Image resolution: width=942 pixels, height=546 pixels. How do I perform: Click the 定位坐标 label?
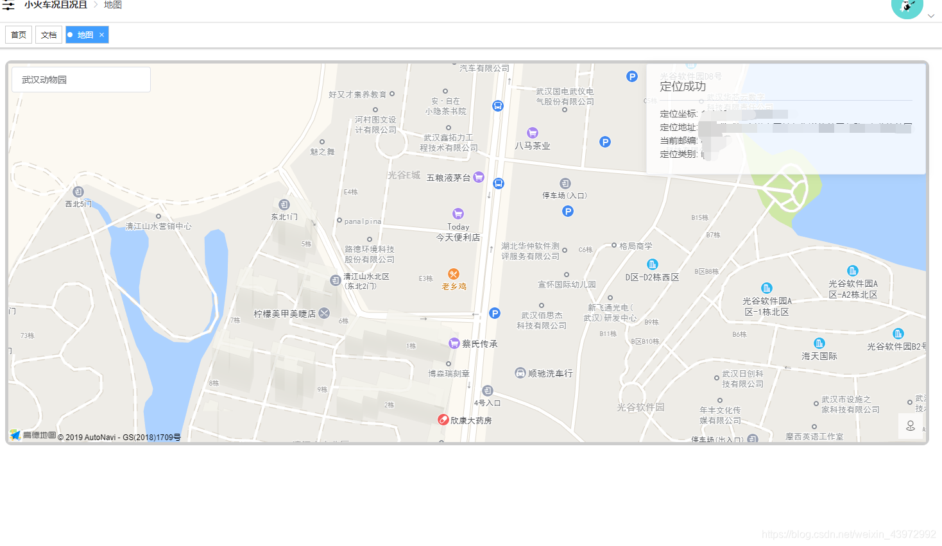679,114
